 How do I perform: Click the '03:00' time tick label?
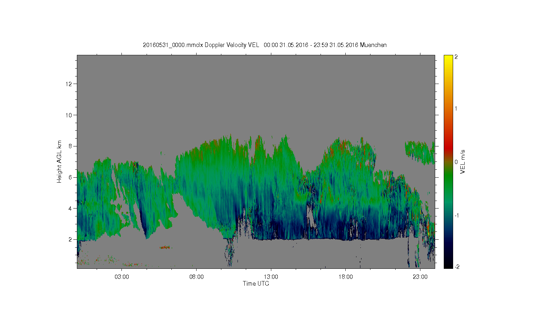[x=122, y=277]
